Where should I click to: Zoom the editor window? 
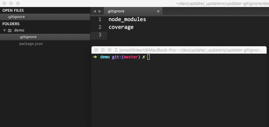pyautogui.click(x=18, y=3)
